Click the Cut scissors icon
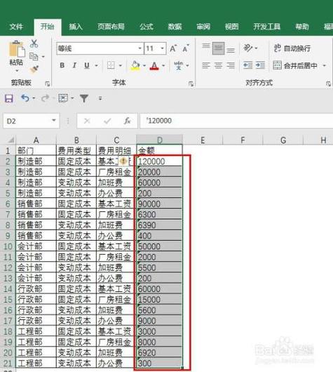333x372 pixels. click(34, 44)
